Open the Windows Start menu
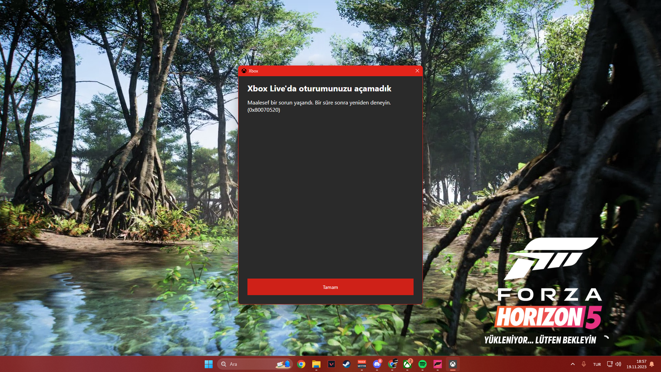The height and width of the screenshot is (372, 661). tap(209, 364)
